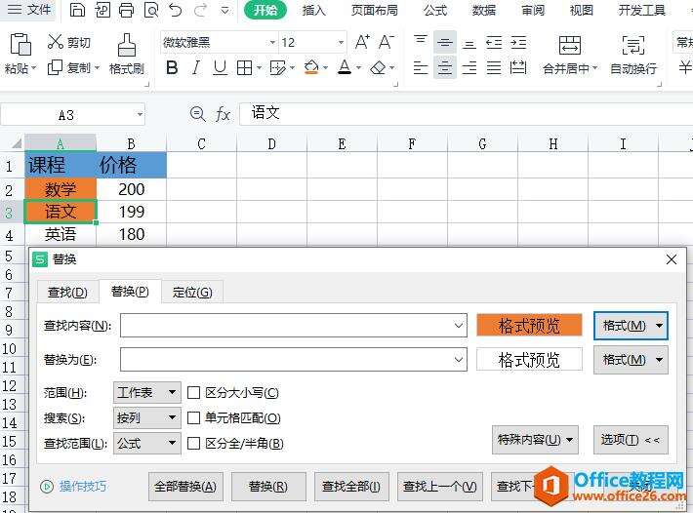Enable the 区分大小写 checkbox

193,392
